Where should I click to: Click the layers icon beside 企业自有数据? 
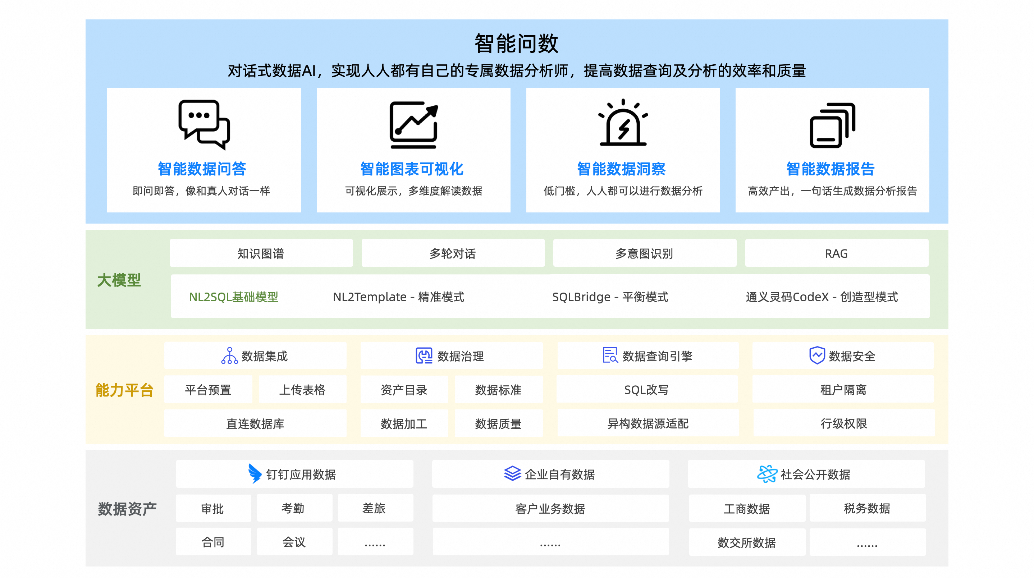pyautogui.click(x=512, y=474)
